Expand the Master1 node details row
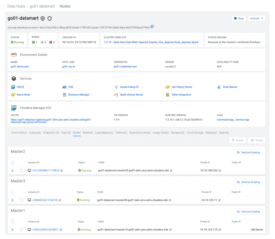 pyautogui.click(x=12, y=230)
